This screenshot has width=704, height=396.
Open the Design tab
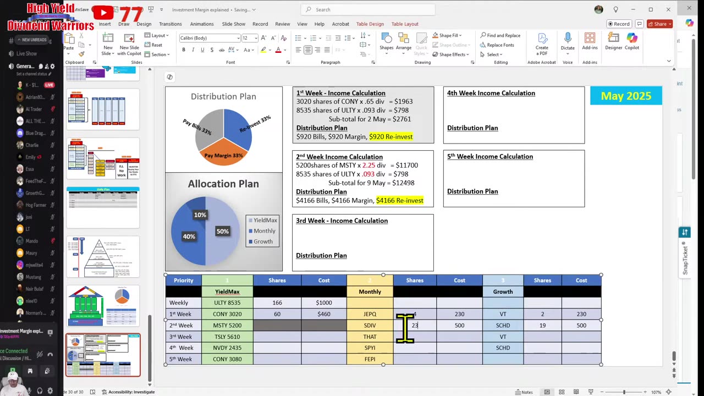(x=144, y=24)
